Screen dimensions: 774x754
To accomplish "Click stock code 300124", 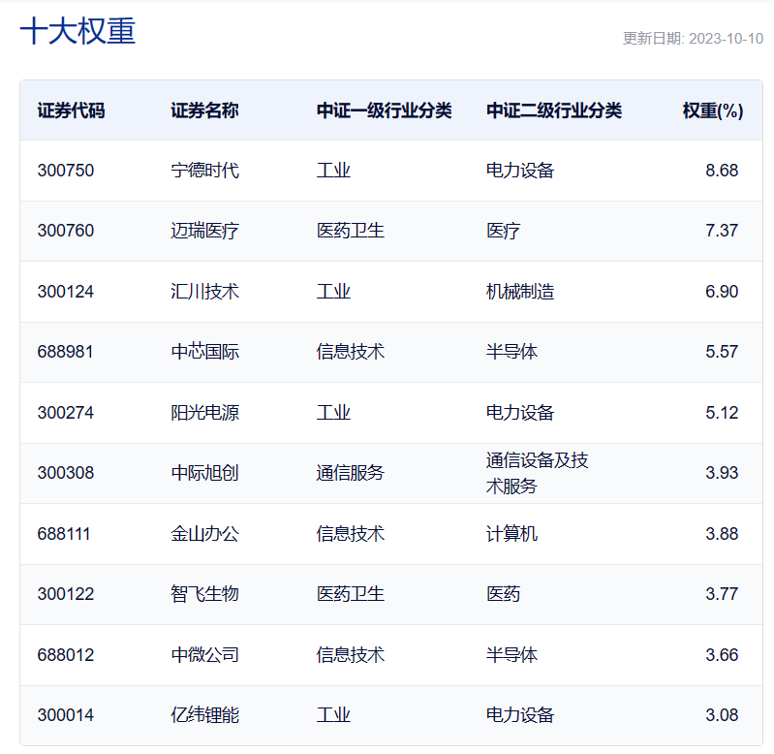I will pos(66,292).
